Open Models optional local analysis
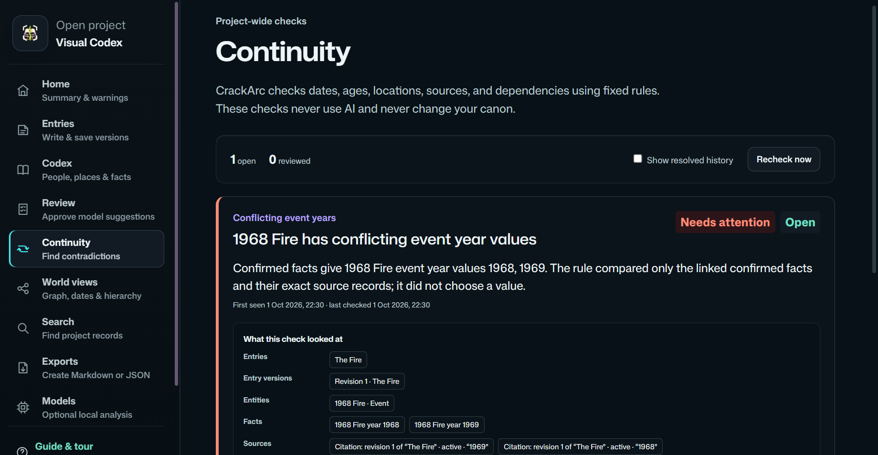The width and height of the screenshot is (878, 455). pyautogui.click(x=86, y=408)
